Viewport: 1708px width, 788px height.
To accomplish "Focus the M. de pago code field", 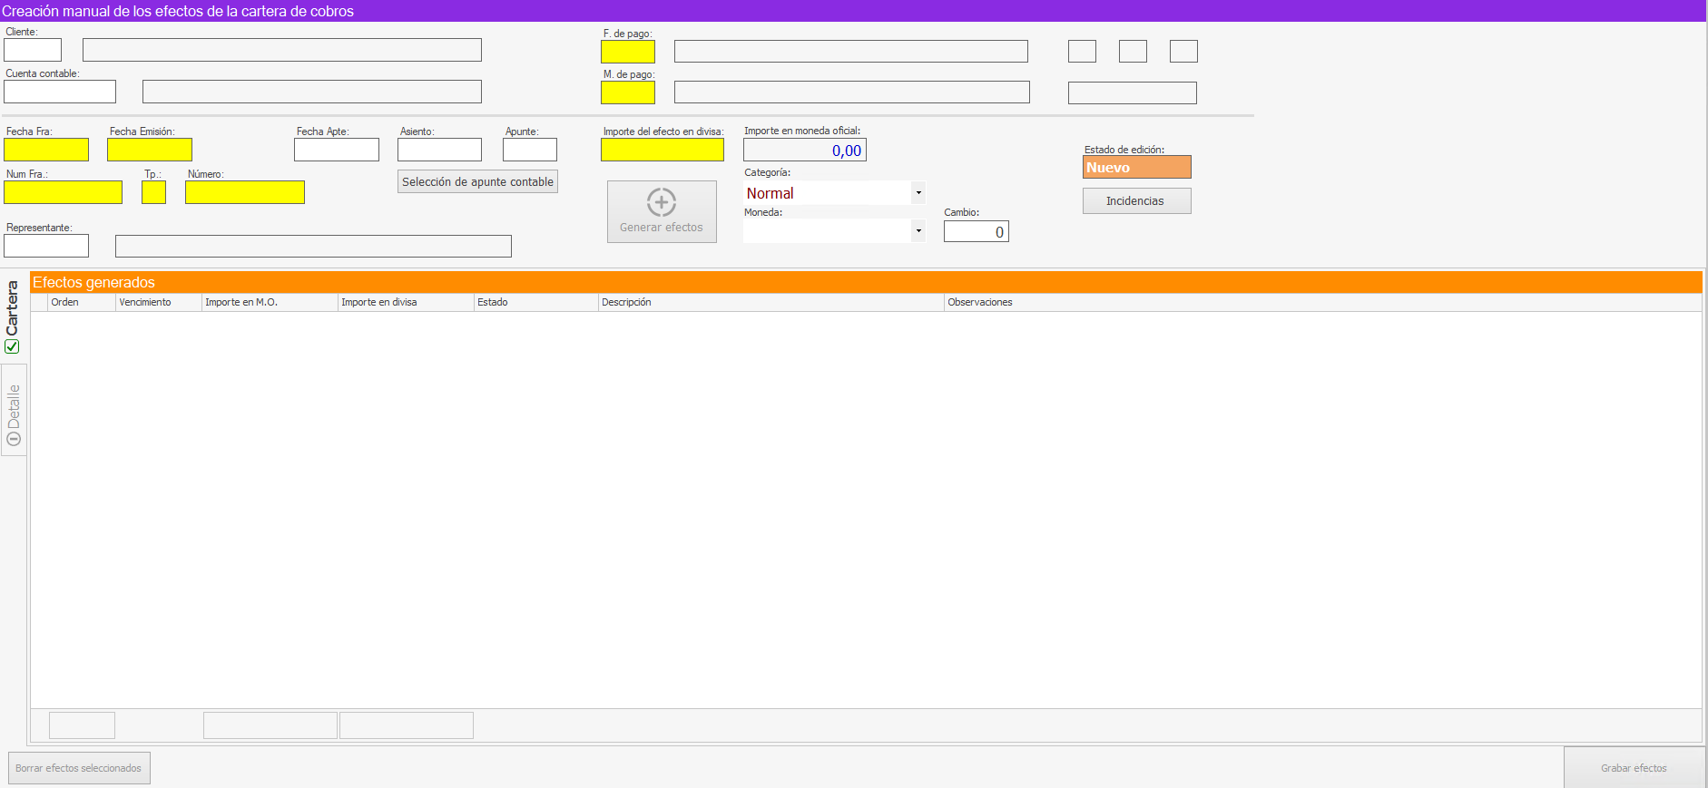I will (x=627, y=92).
